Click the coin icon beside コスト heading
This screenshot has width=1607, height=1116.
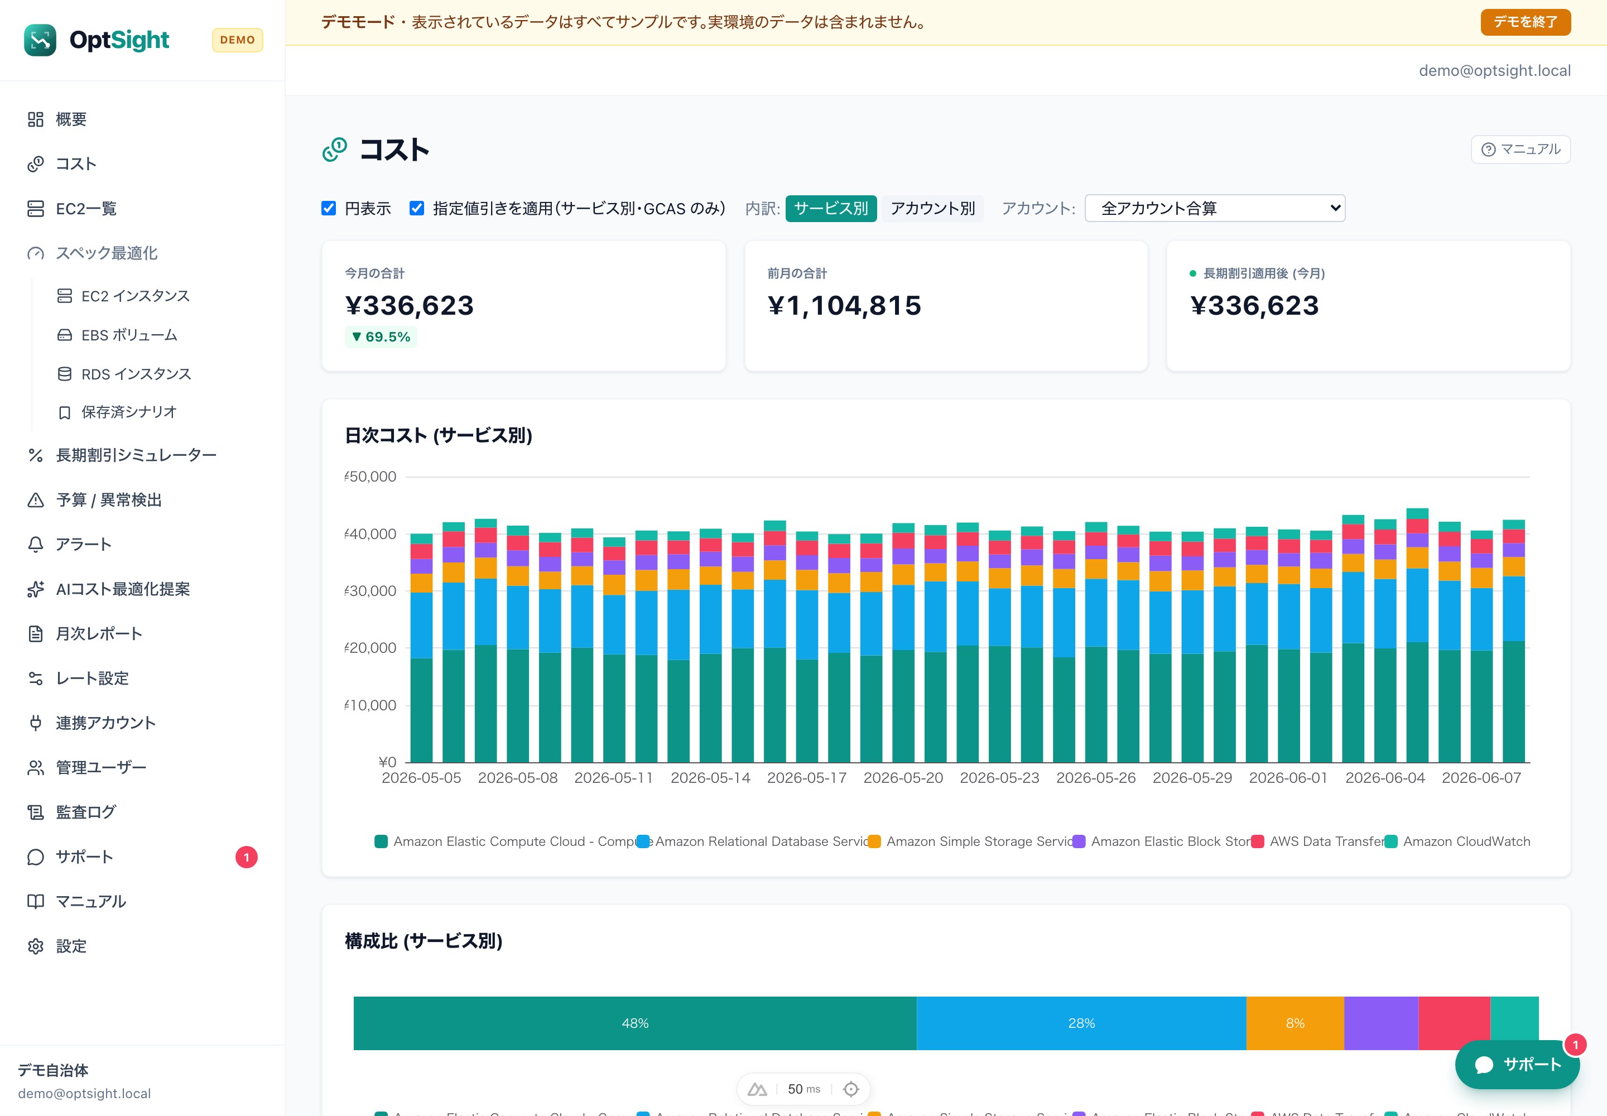[x=334, y=150]
